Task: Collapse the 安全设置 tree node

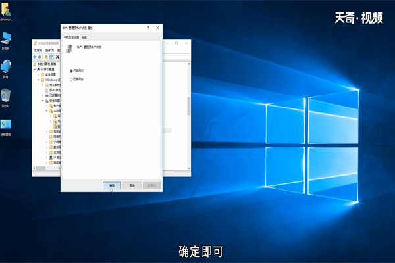Action: click(x=43, y=101)
